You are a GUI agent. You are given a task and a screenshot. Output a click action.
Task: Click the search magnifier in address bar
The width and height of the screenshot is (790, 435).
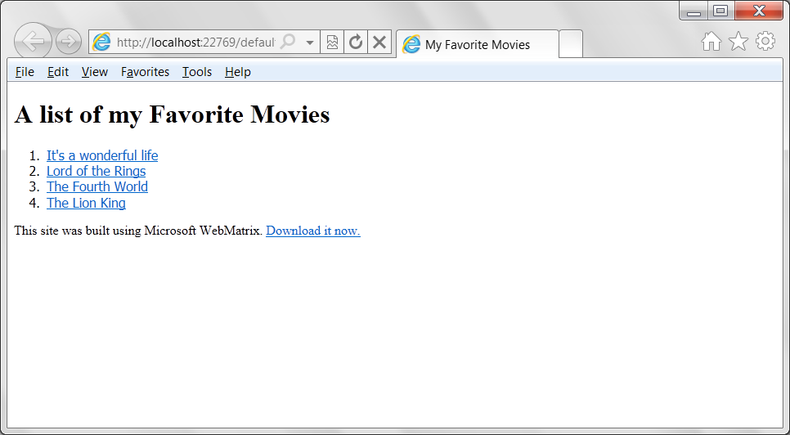click(287, 42)
